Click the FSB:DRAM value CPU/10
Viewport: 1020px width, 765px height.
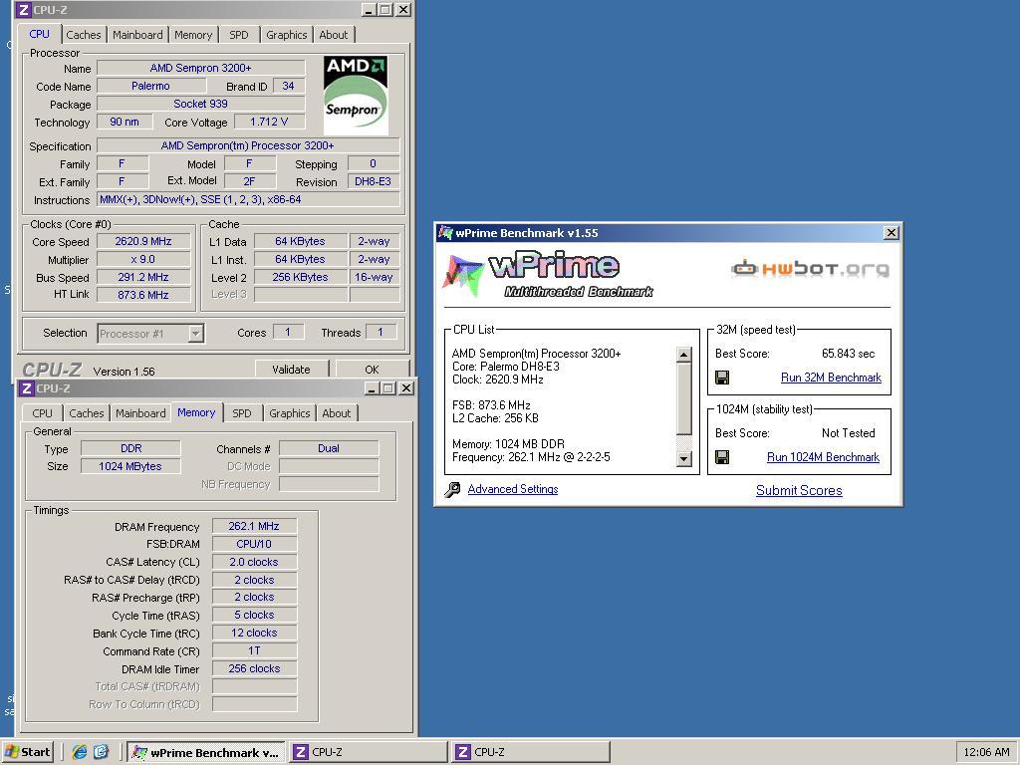click(254, 544)
